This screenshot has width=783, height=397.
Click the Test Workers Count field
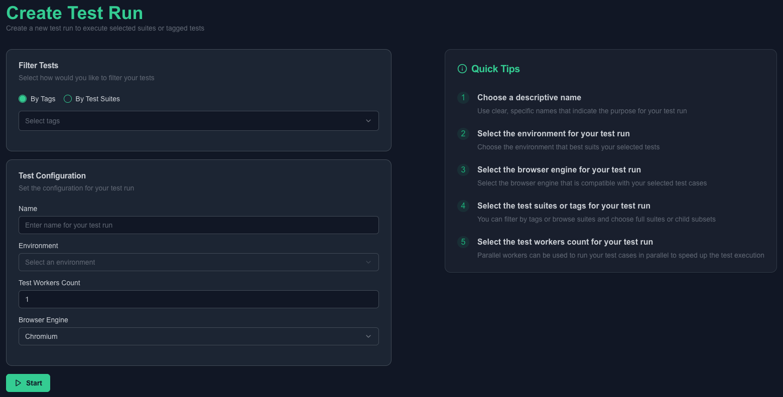coord(198,299)
